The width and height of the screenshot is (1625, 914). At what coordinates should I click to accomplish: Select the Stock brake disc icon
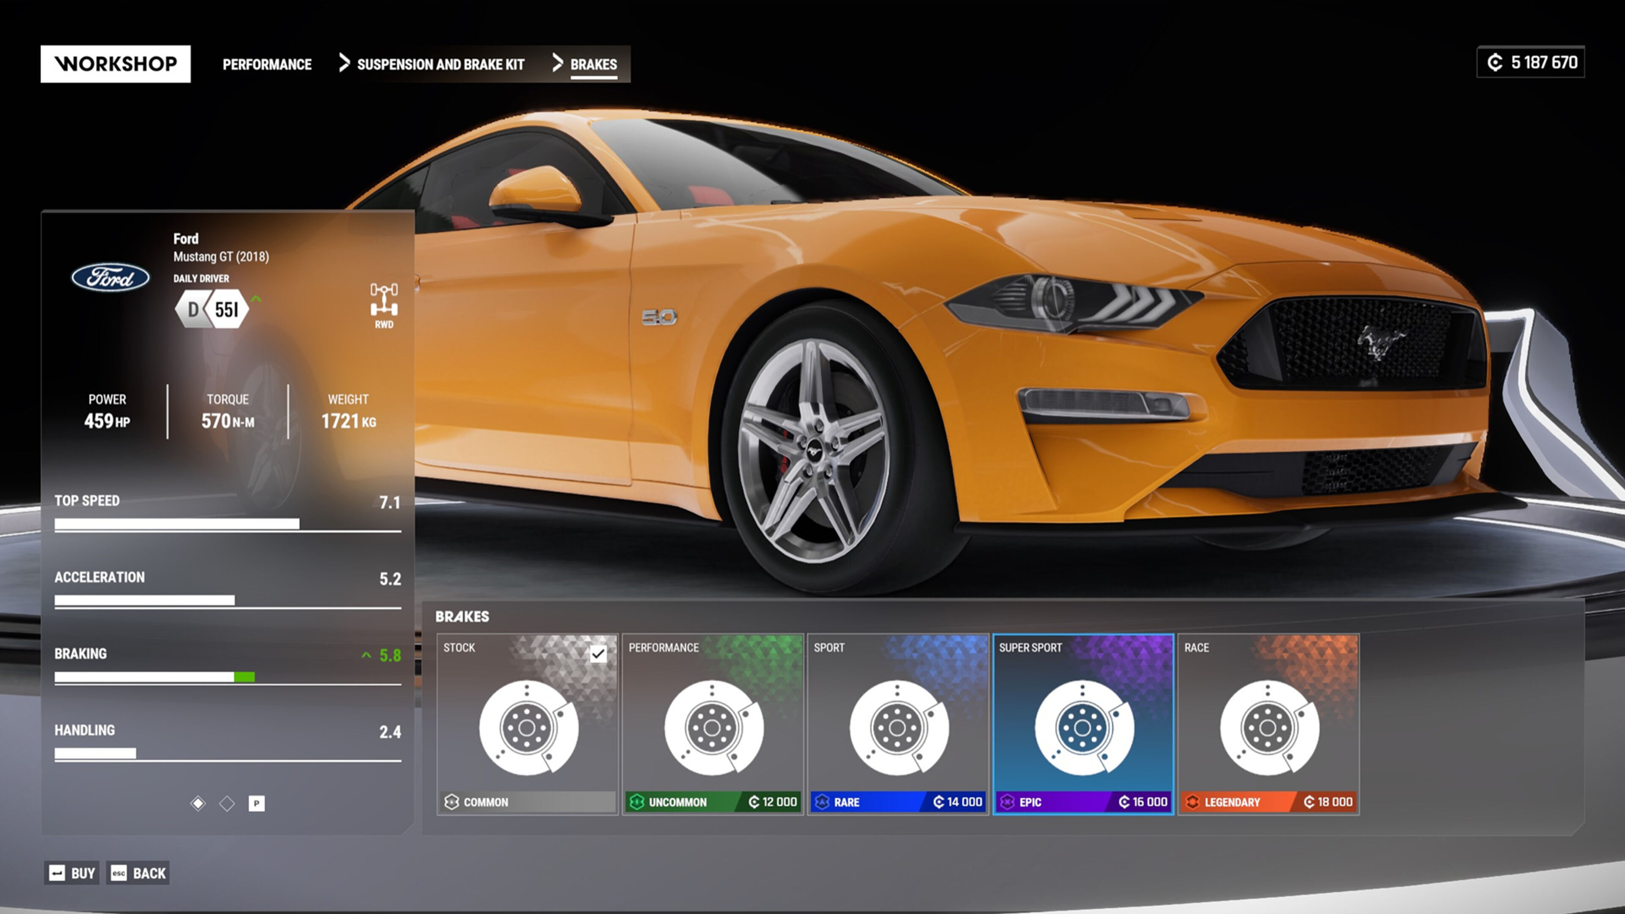point(527,727)
